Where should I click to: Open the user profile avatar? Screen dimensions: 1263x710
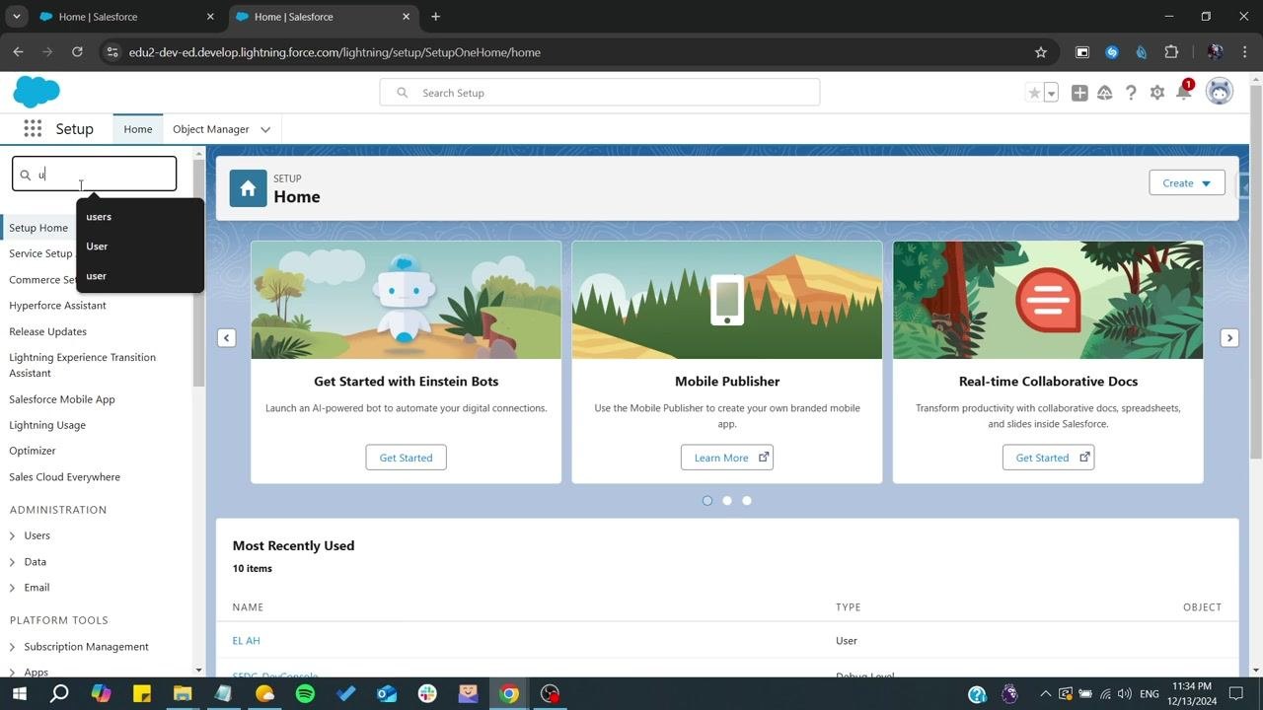coord(1220,92)
